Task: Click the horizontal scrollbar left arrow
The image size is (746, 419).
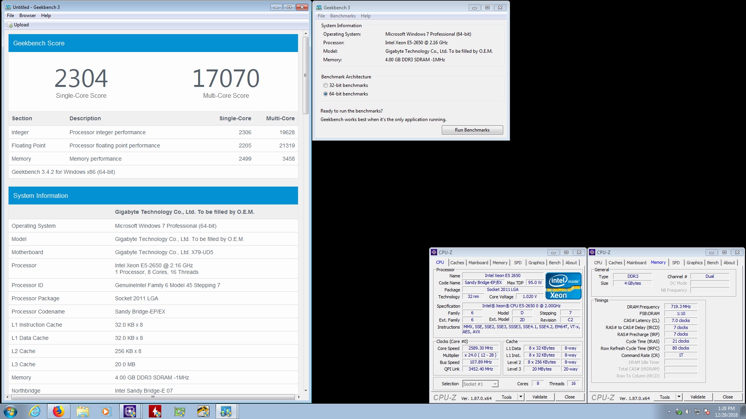Action: pos(8,397)
